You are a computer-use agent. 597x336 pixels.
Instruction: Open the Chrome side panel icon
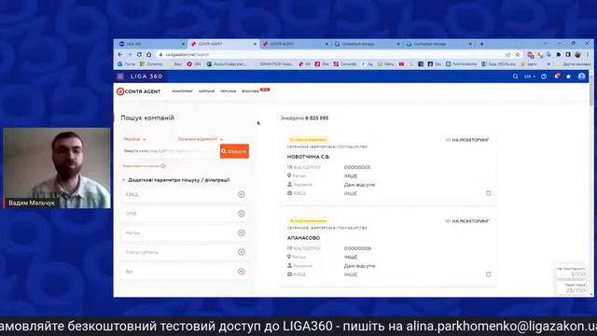point(568,55)
